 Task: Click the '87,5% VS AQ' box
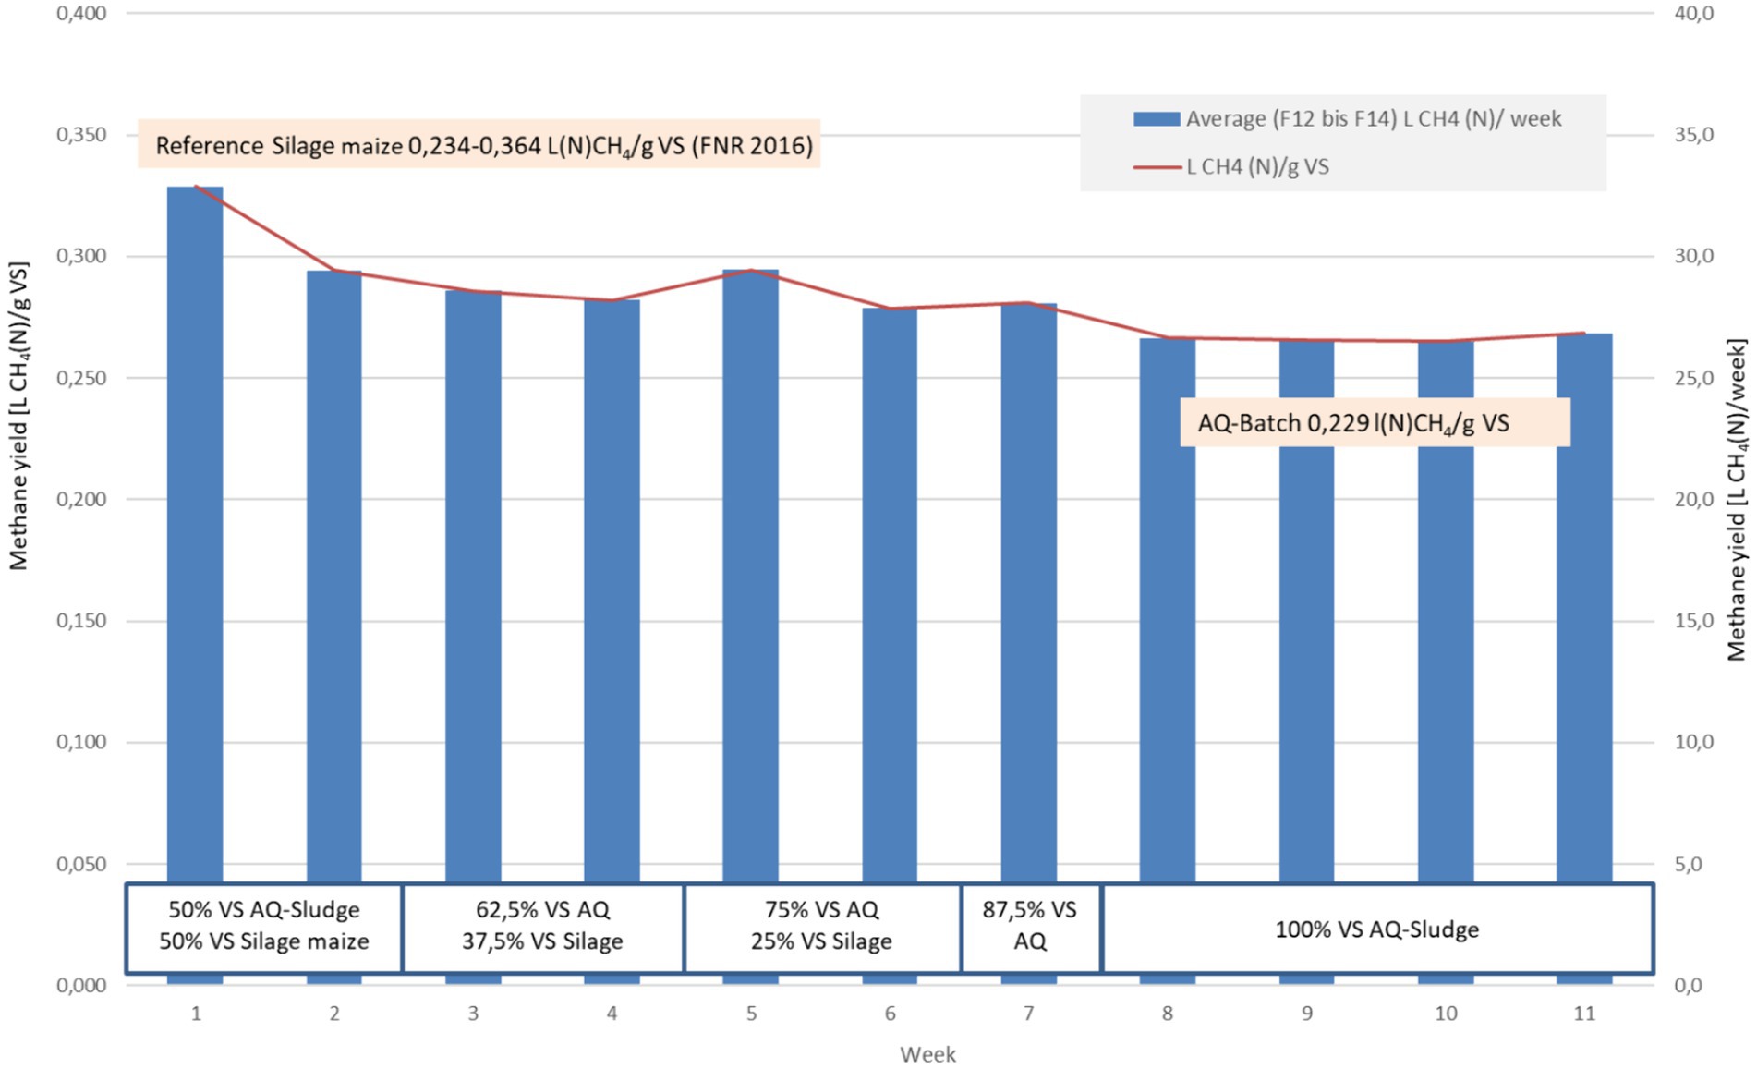point(1031,928)
